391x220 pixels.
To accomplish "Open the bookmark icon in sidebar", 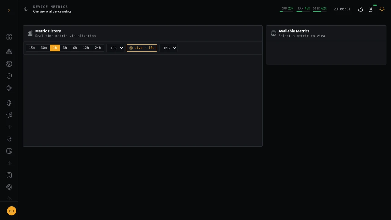I will pyautogui.click(x=9, y=175).
